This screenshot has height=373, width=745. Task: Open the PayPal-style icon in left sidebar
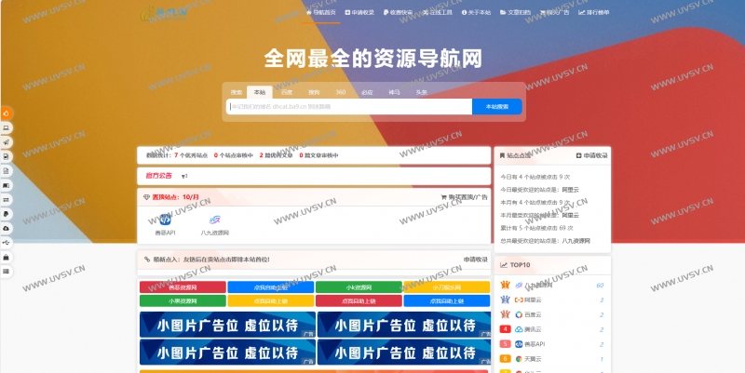pos(7,214)
